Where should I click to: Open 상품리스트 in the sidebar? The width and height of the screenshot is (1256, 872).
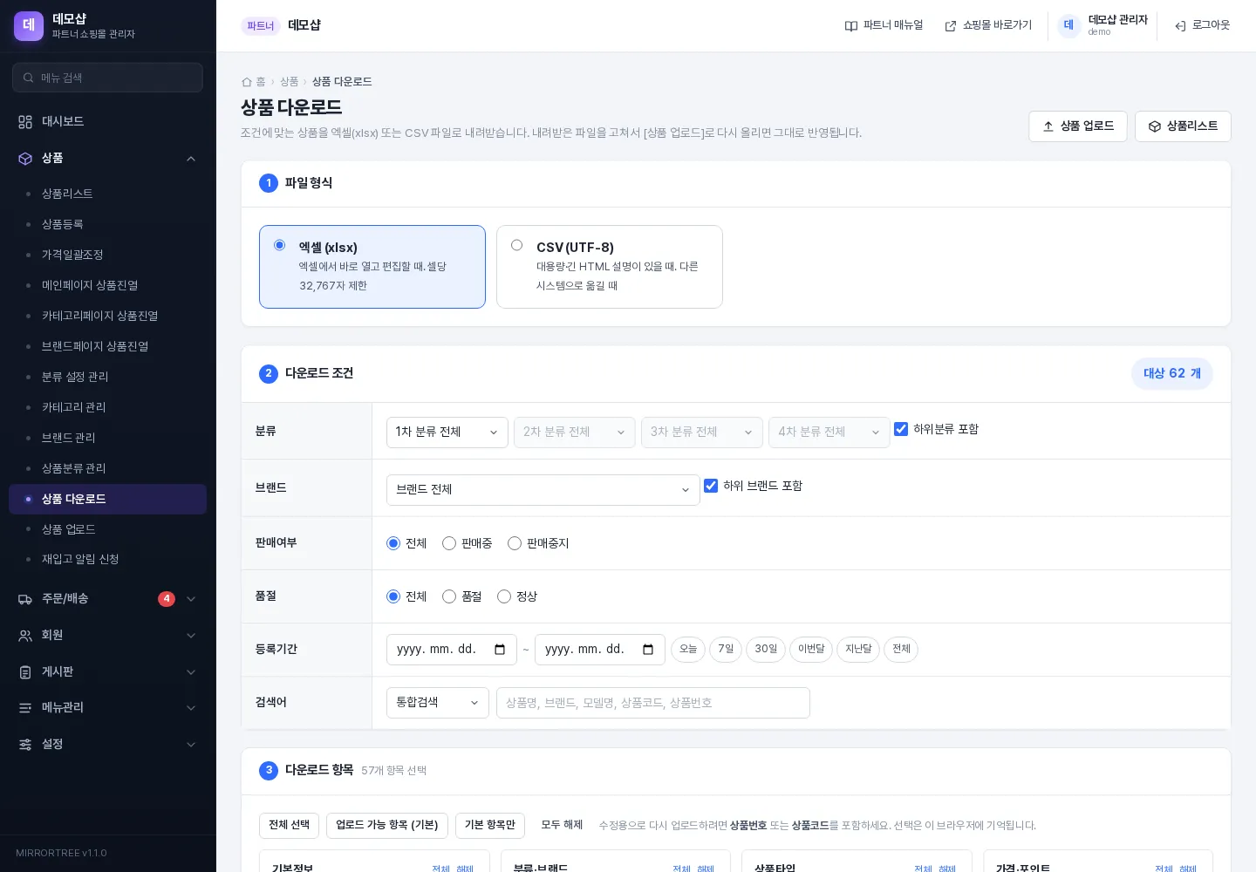tap(107, 194)
